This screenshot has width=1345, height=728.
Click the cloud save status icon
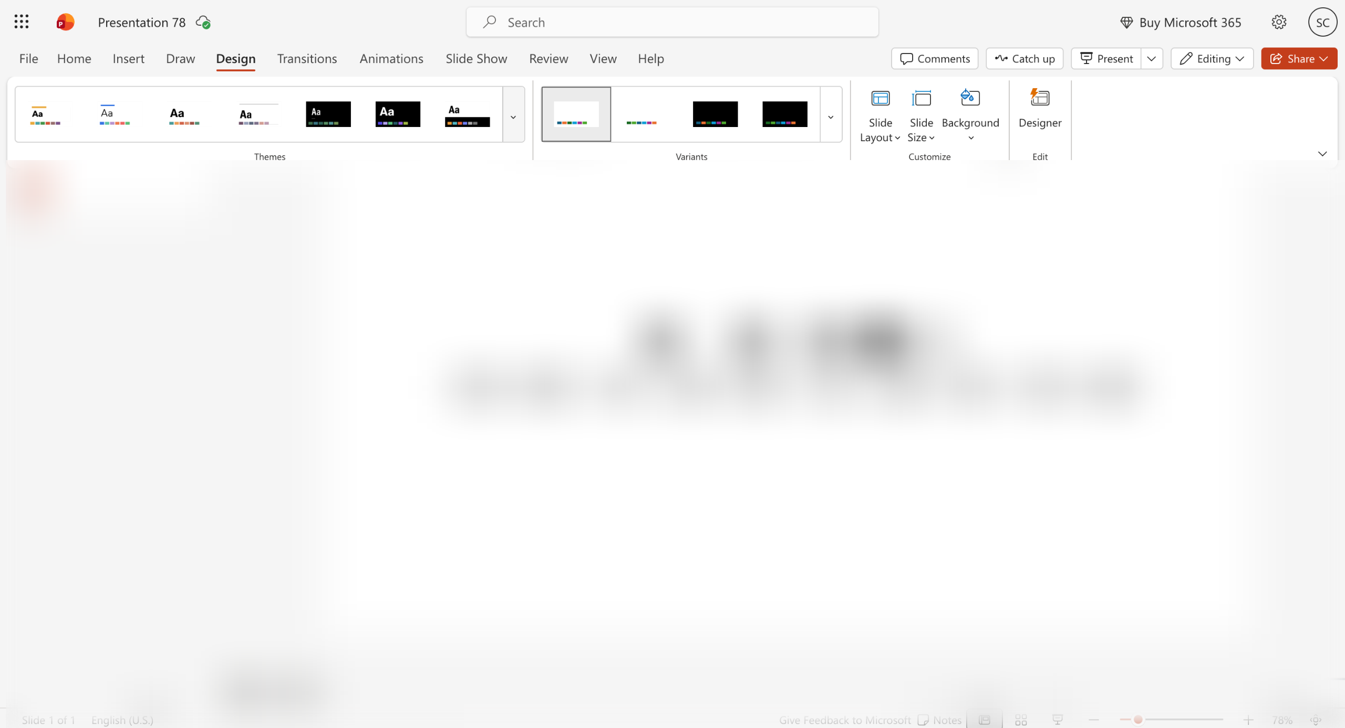(203, 22)
